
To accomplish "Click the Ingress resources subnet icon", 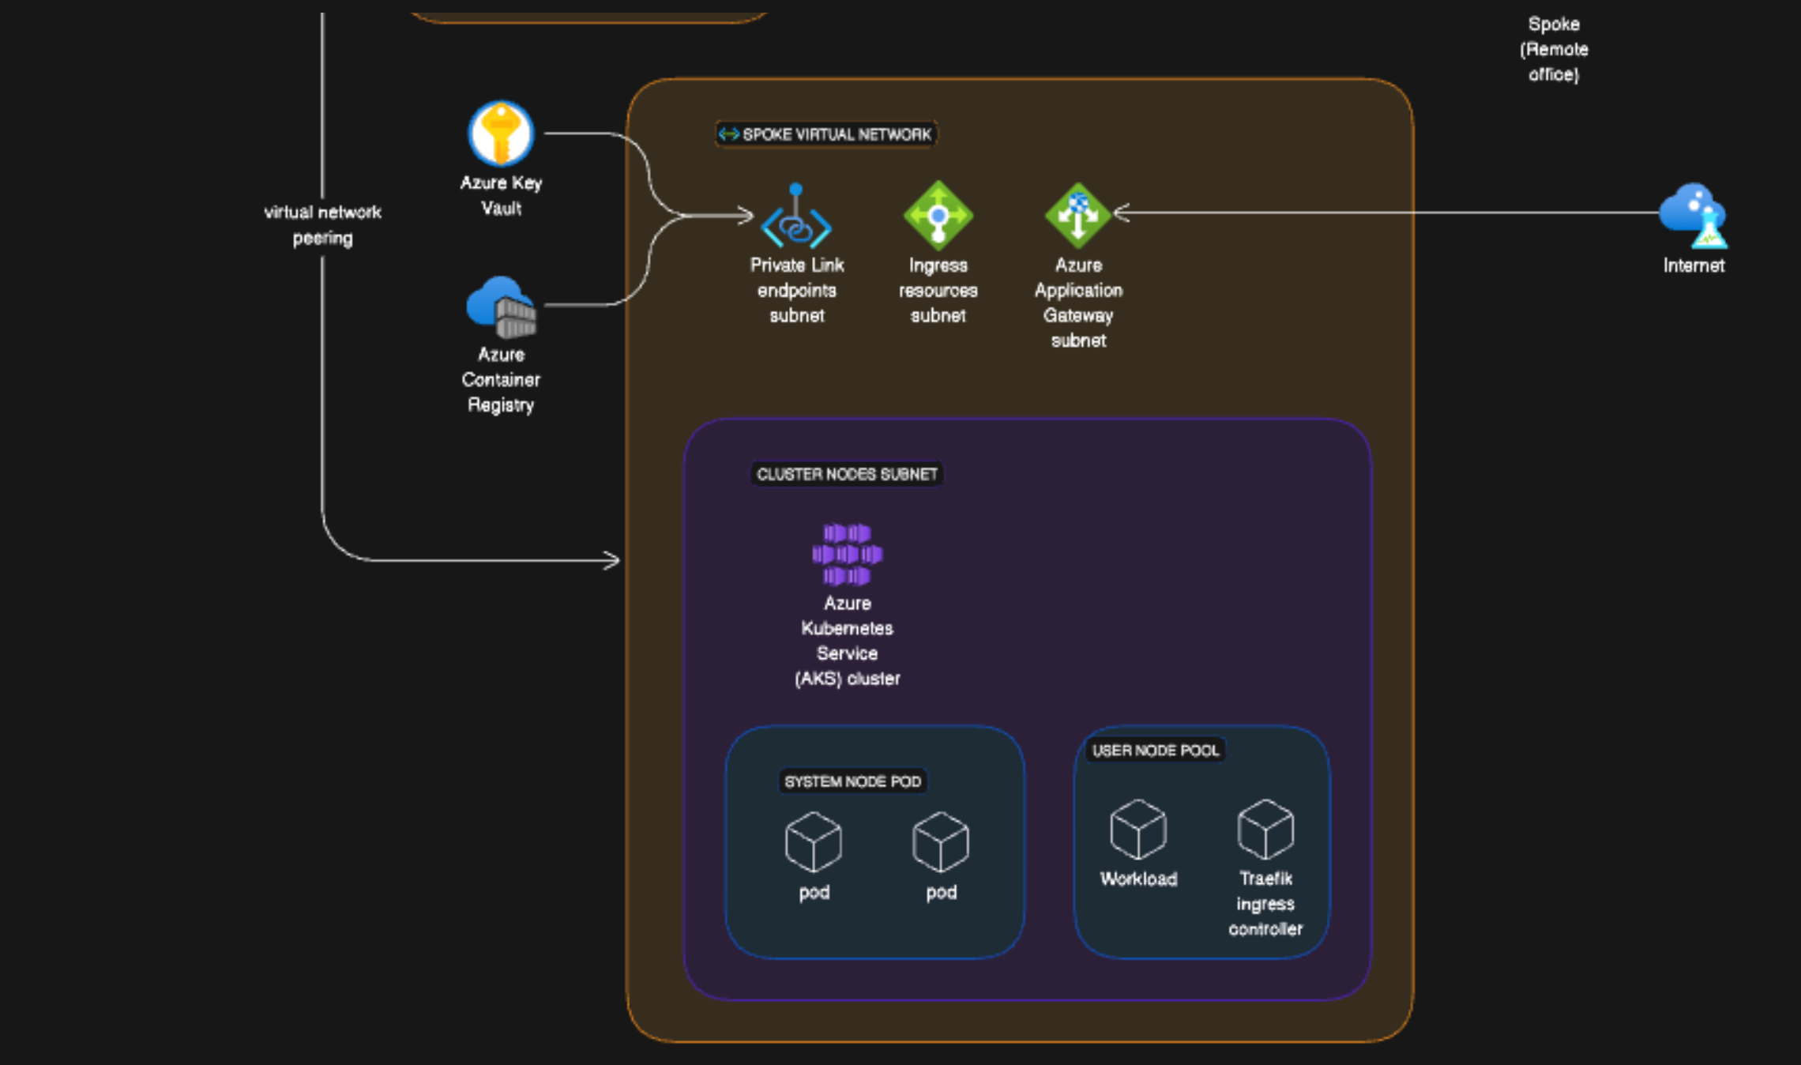I will [938, 215].
